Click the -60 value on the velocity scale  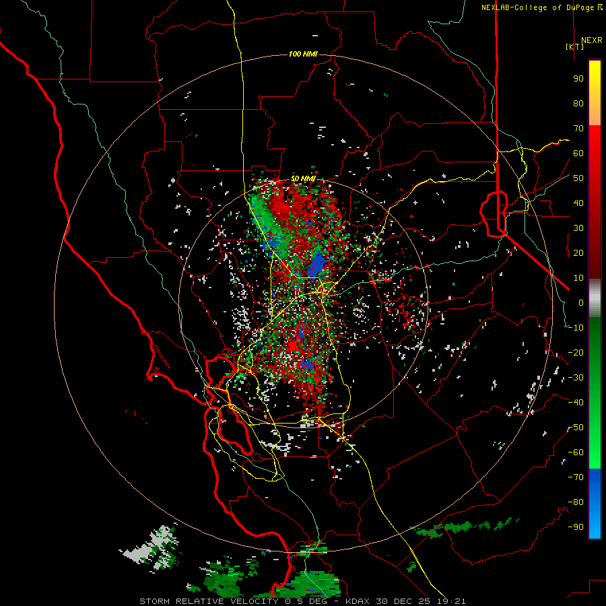point(576,452)
